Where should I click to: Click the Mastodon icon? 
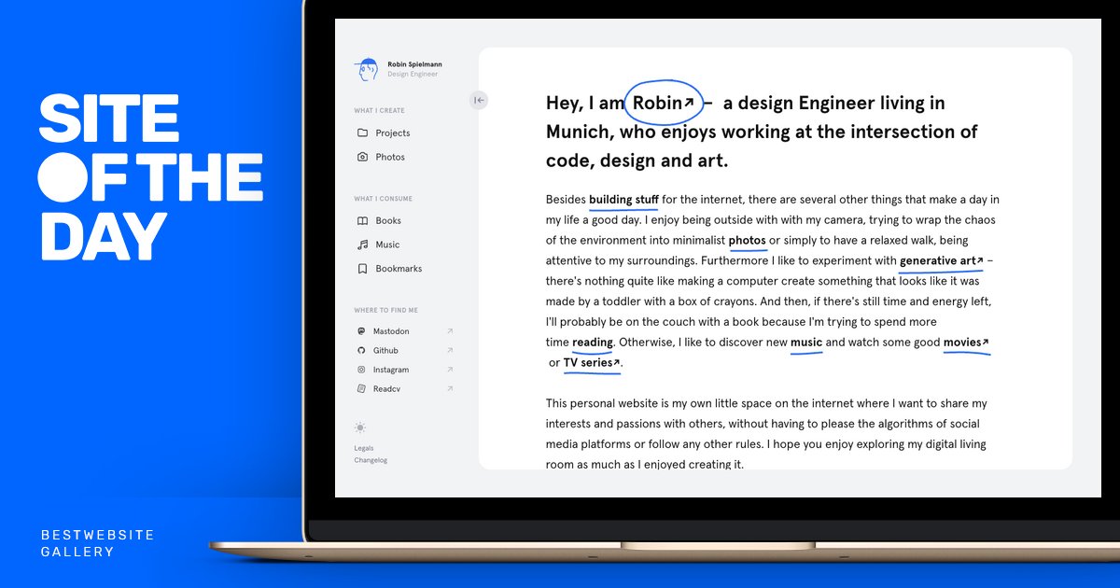click(x=363, y=330)
